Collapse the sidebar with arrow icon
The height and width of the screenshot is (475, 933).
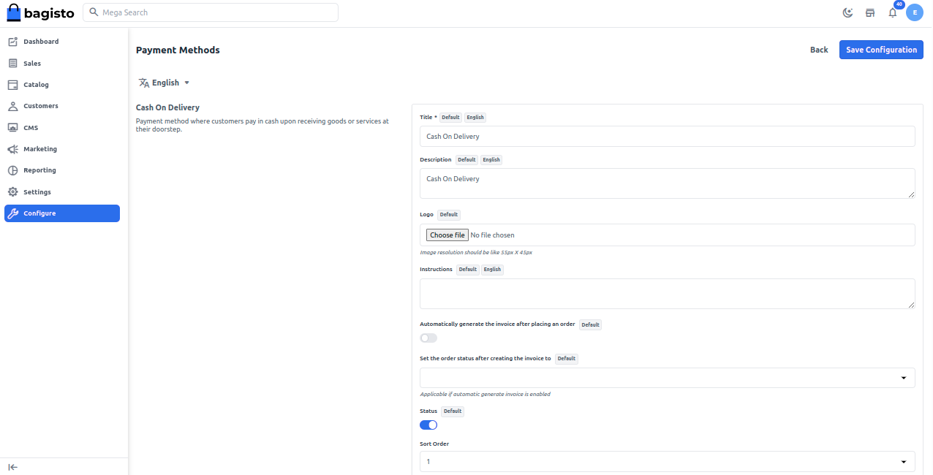click(12, 467)
